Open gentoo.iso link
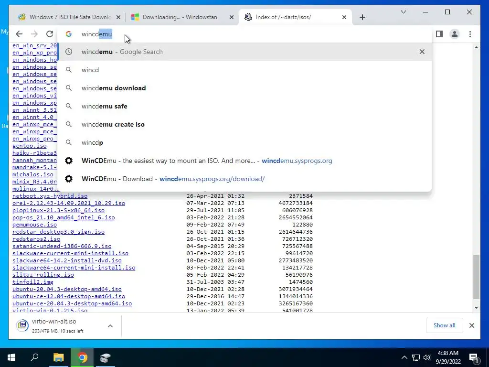This screenshot has width=489, height=367. pyautogui.click(x=29, y=146)
